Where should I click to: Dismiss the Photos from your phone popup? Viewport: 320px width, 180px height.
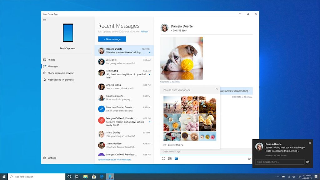[217, 89]
